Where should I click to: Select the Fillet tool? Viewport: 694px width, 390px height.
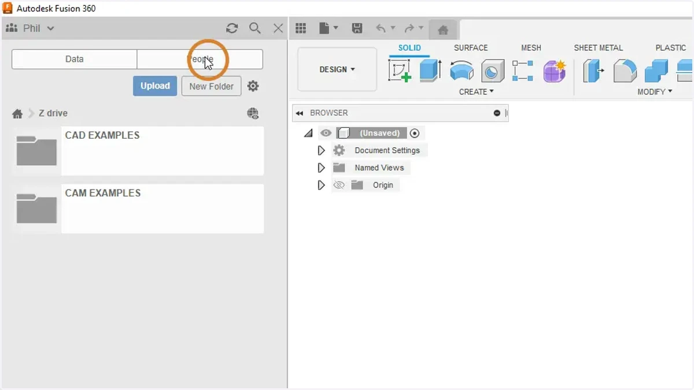tap(625, 71)
